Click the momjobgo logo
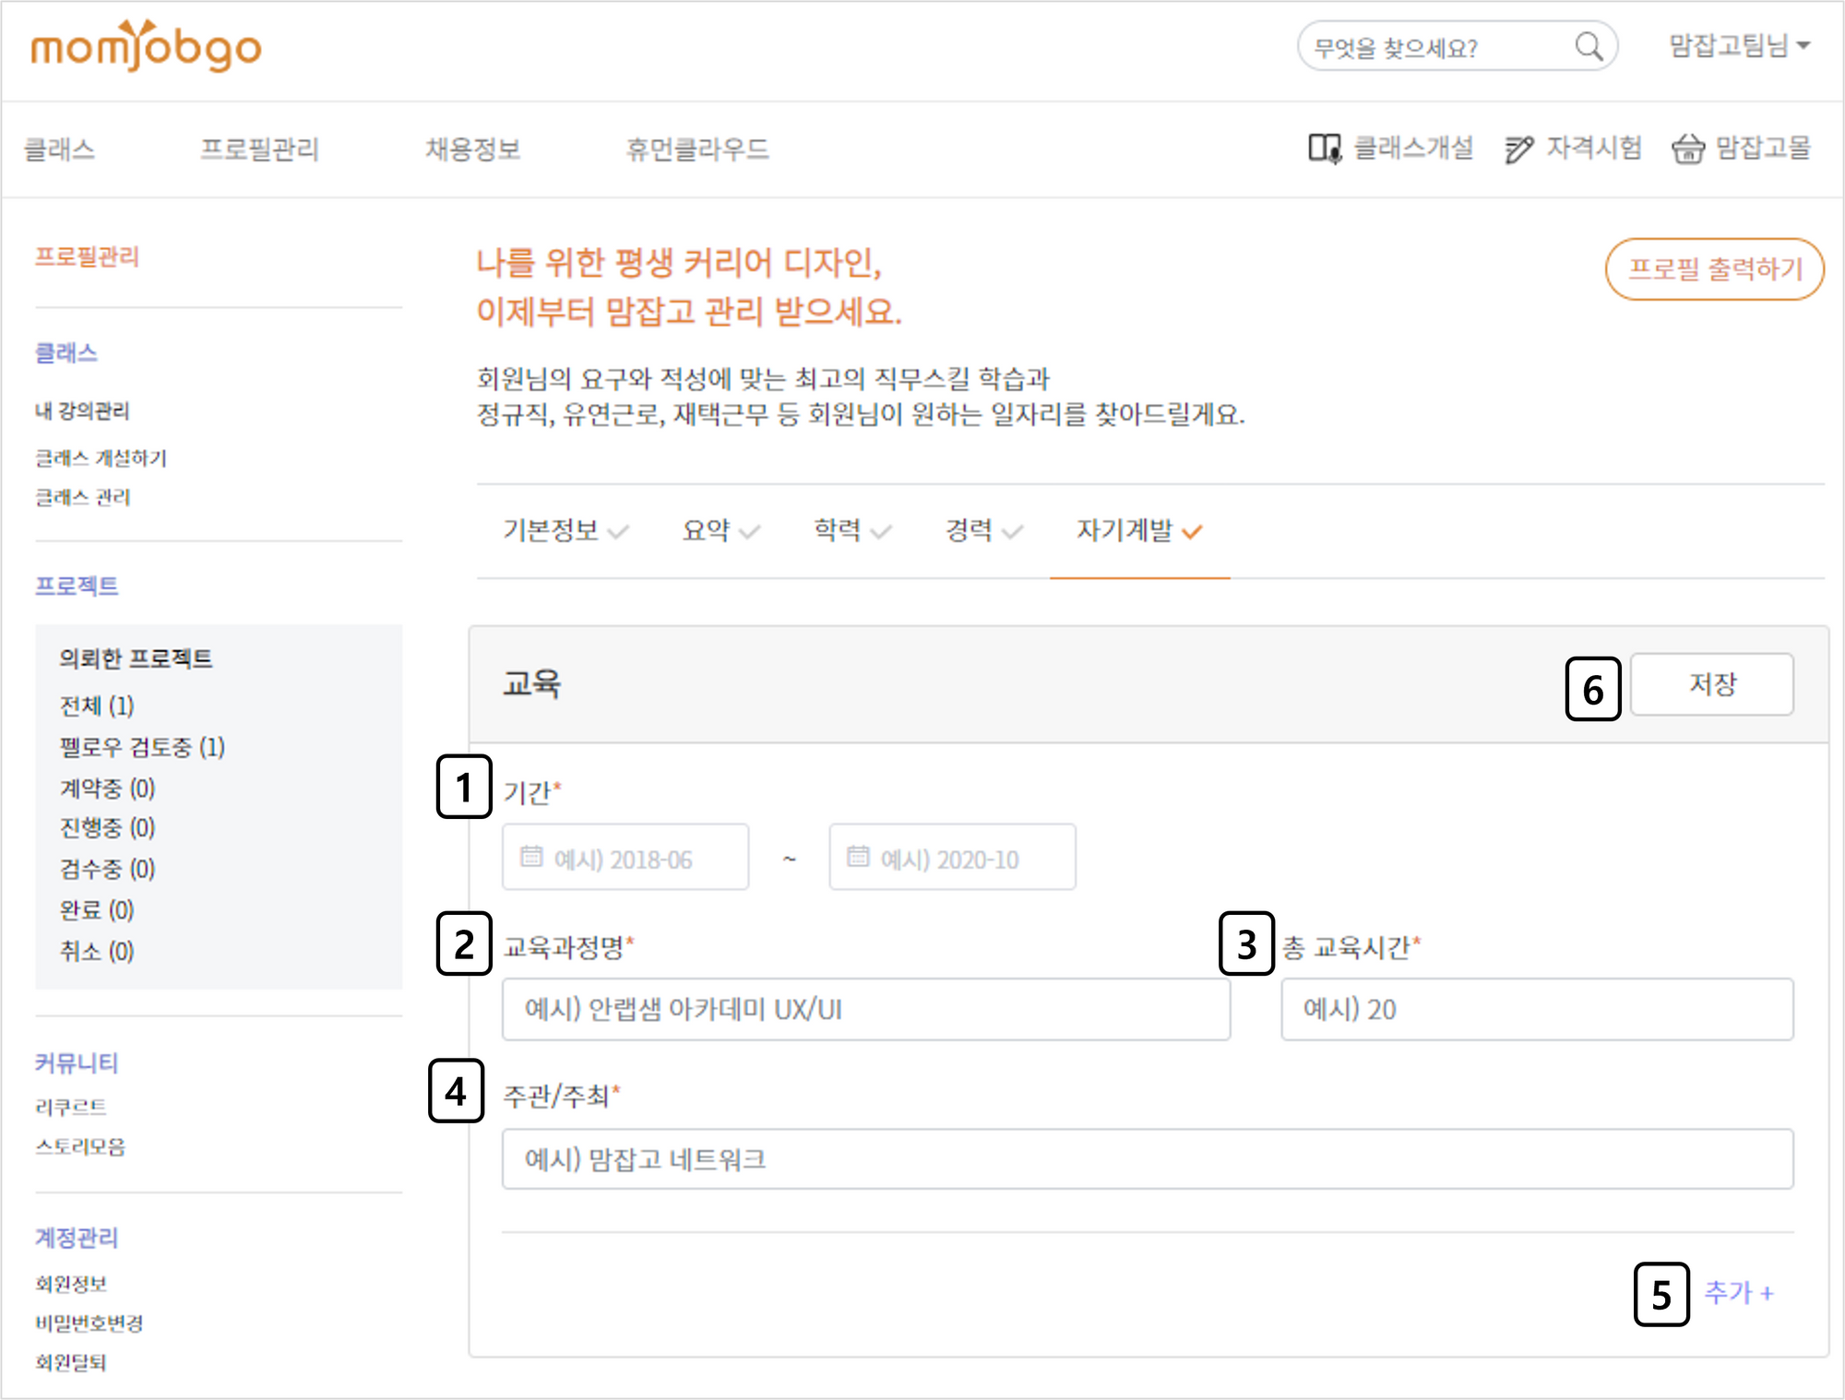The image size is (1845, 1400). 146,47
